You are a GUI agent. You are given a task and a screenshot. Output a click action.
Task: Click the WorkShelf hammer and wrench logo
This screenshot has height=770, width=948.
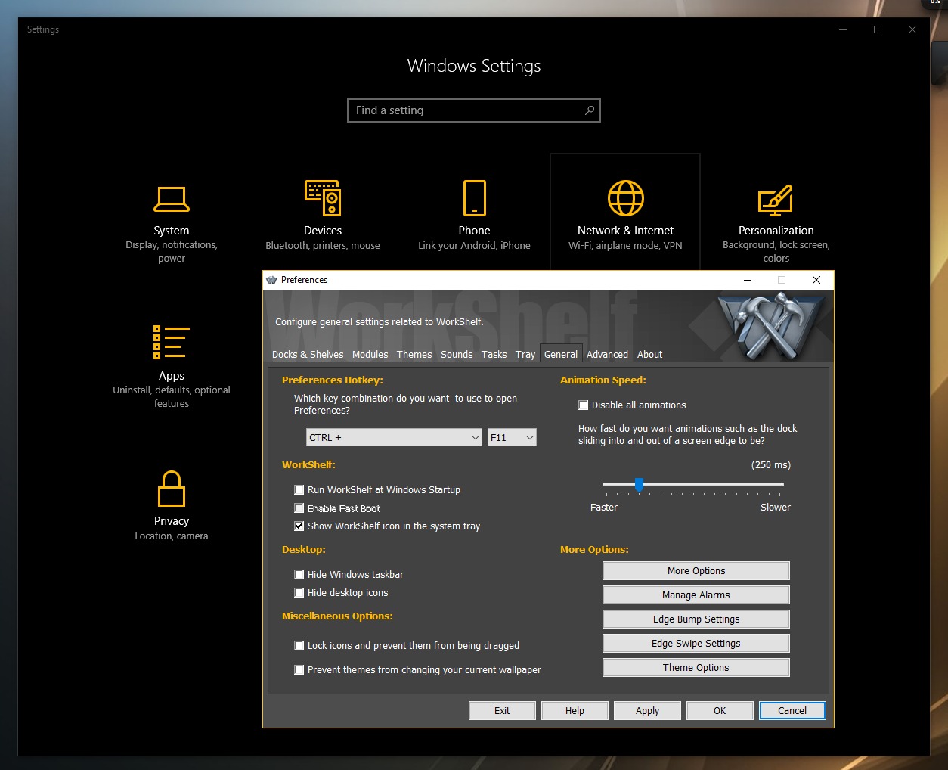[x=770, y=326]
